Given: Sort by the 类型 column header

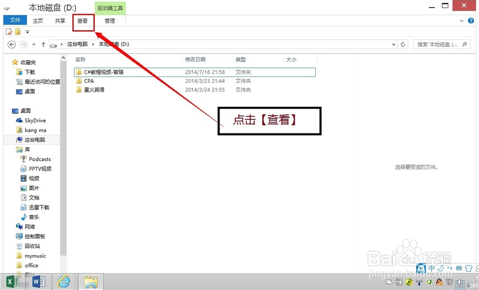Looking at the screenshot, I should (241, 59).
